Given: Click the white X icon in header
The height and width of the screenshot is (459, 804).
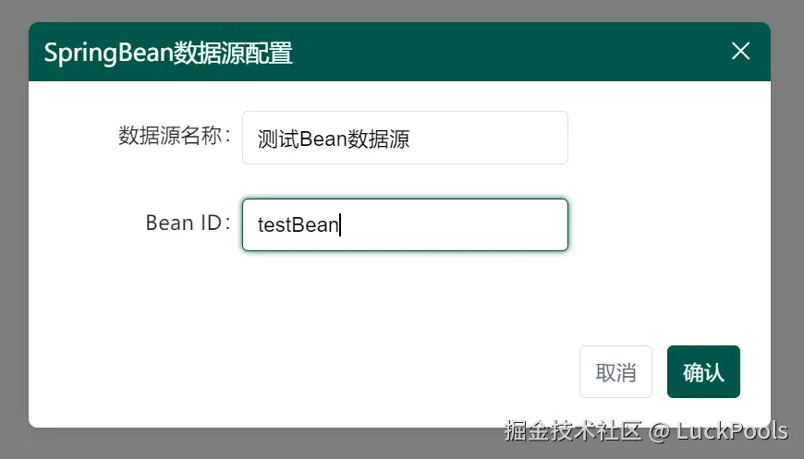Looking at the screenshot, I should click(x=740, y=51).
